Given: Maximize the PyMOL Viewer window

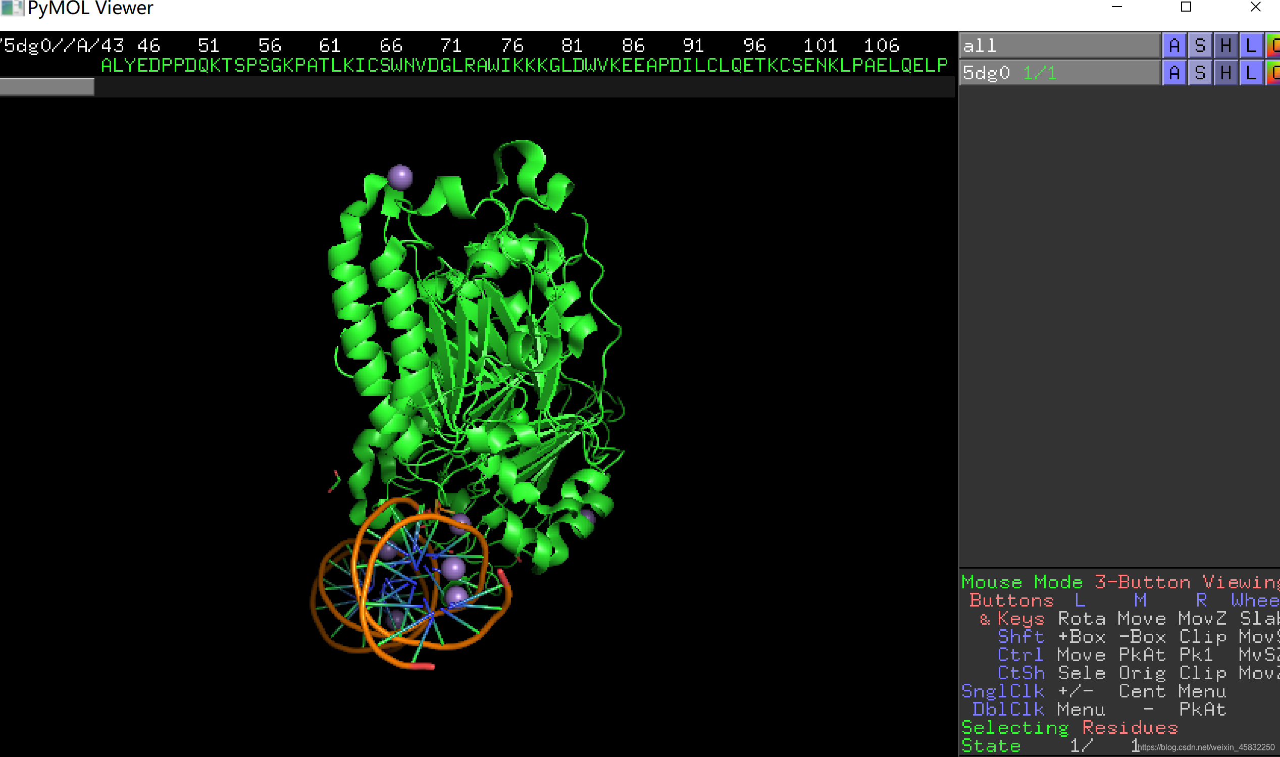Looking at the screenshot, I should point(1186,7).
